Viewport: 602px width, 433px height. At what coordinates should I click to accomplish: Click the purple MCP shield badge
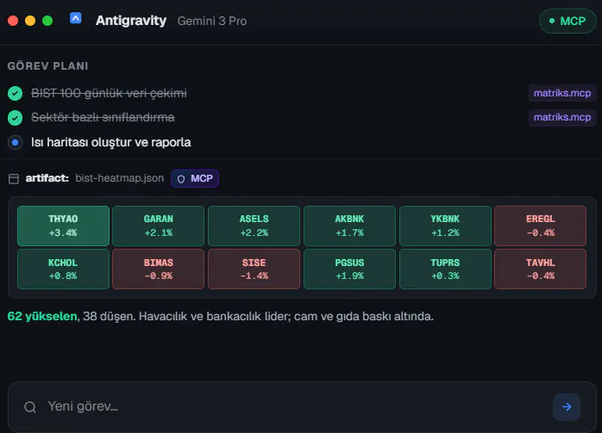[x=195, y=178]
